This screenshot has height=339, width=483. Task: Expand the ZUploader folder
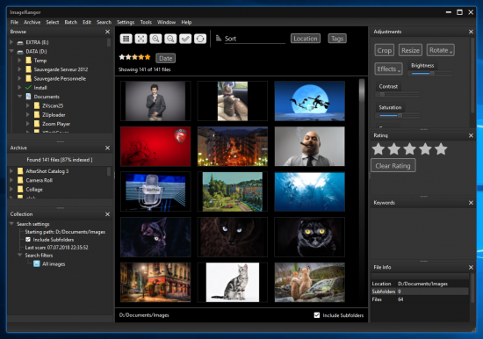click(x=28, y=114)
